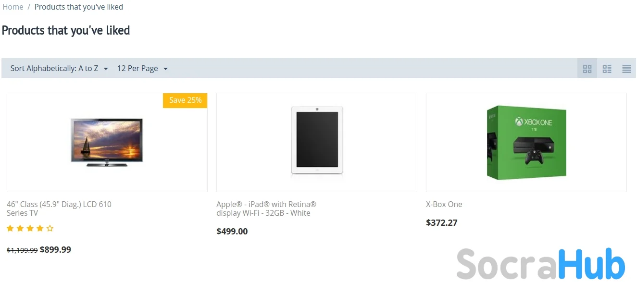The image size is (637, 282).
Task: Click the $899.99 discounted price
Action: [x=55, y=250]
